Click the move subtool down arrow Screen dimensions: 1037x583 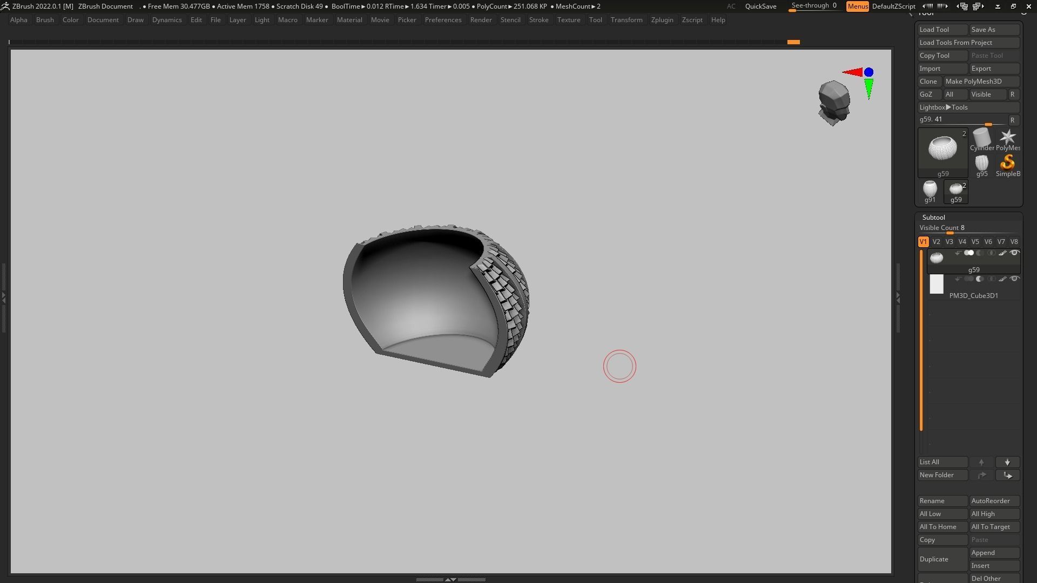(1007, 463)
